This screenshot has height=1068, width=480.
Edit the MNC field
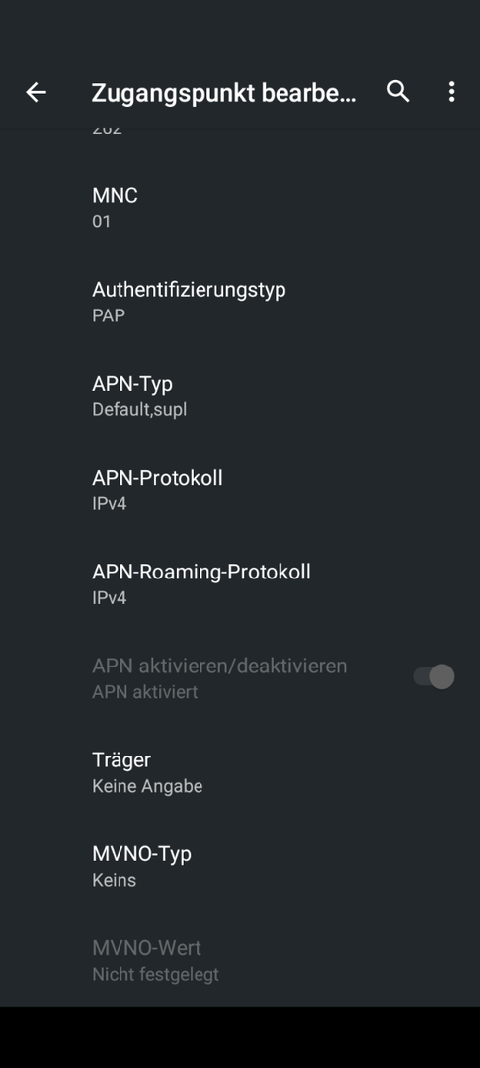click(x=240, y=208)
